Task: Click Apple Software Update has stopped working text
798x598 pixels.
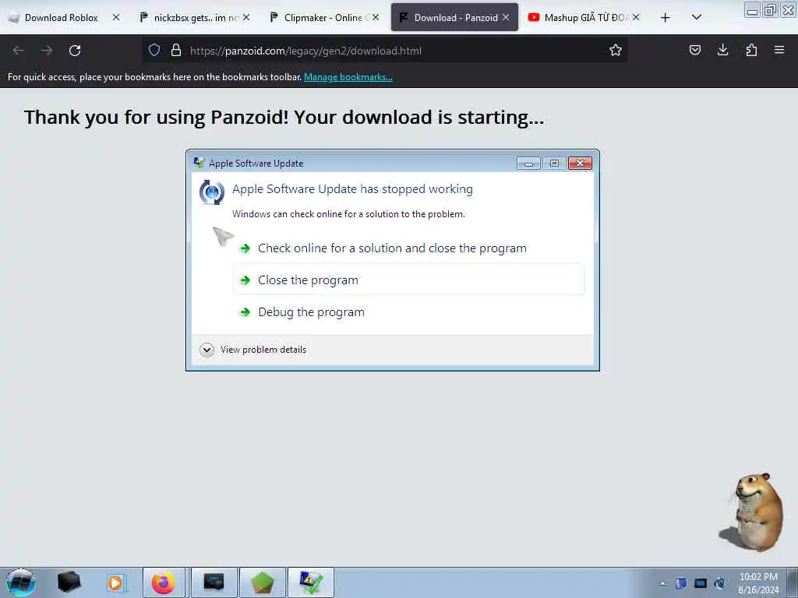Action: coord(352,189)
